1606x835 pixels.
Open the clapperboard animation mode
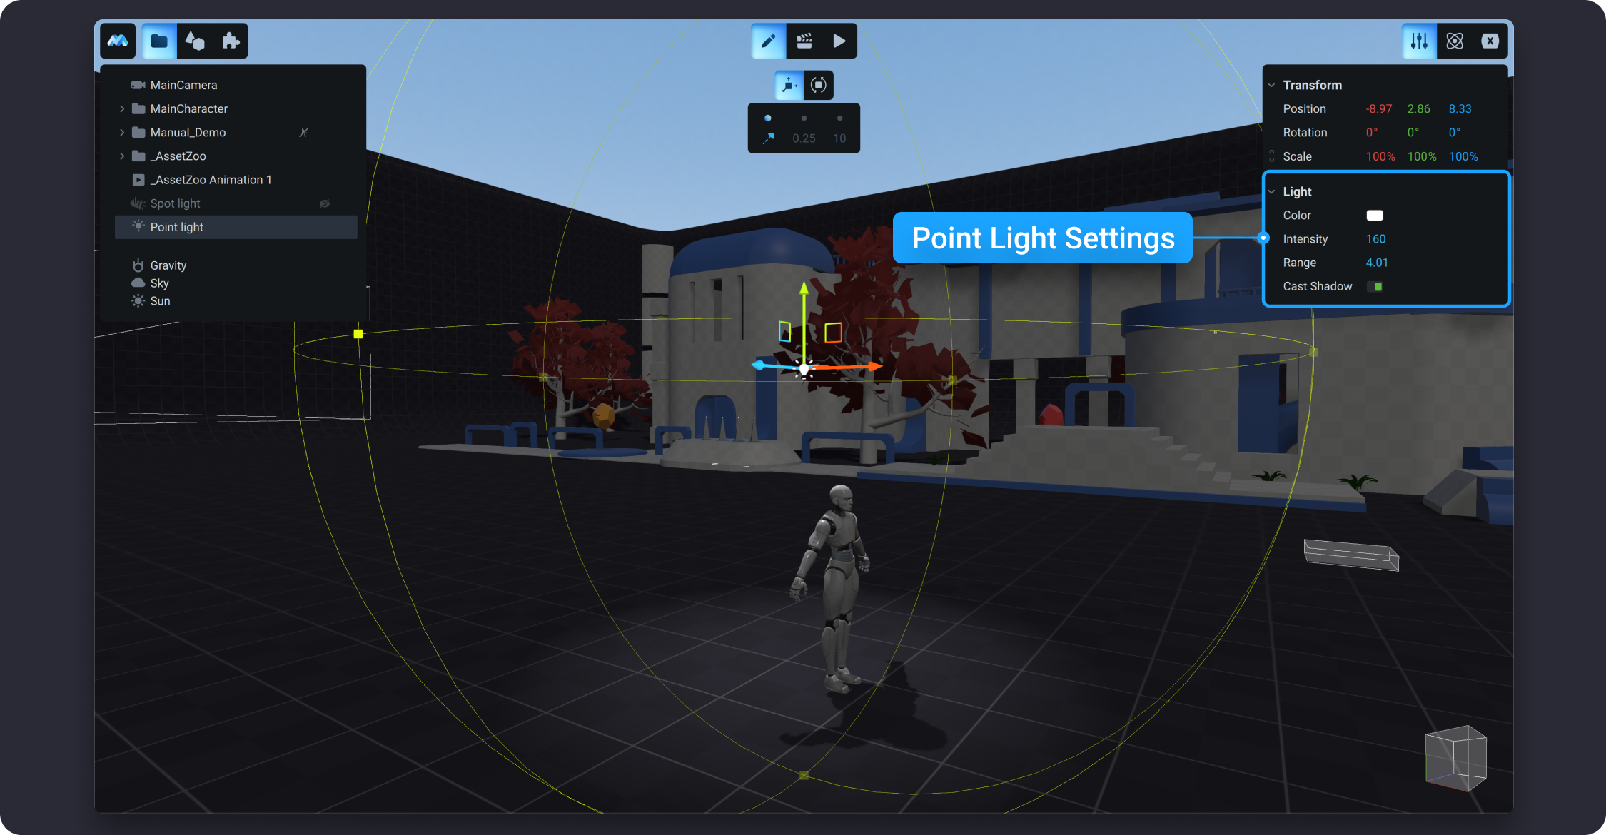[804, 41]
